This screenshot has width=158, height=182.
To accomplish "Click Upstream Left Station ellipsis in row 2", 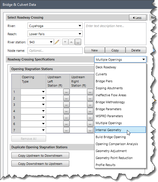I will [x=66, y=98].
